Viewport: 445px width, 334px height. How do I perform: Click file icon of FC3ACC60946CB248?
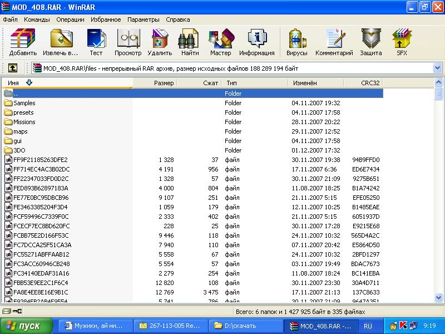8,263
